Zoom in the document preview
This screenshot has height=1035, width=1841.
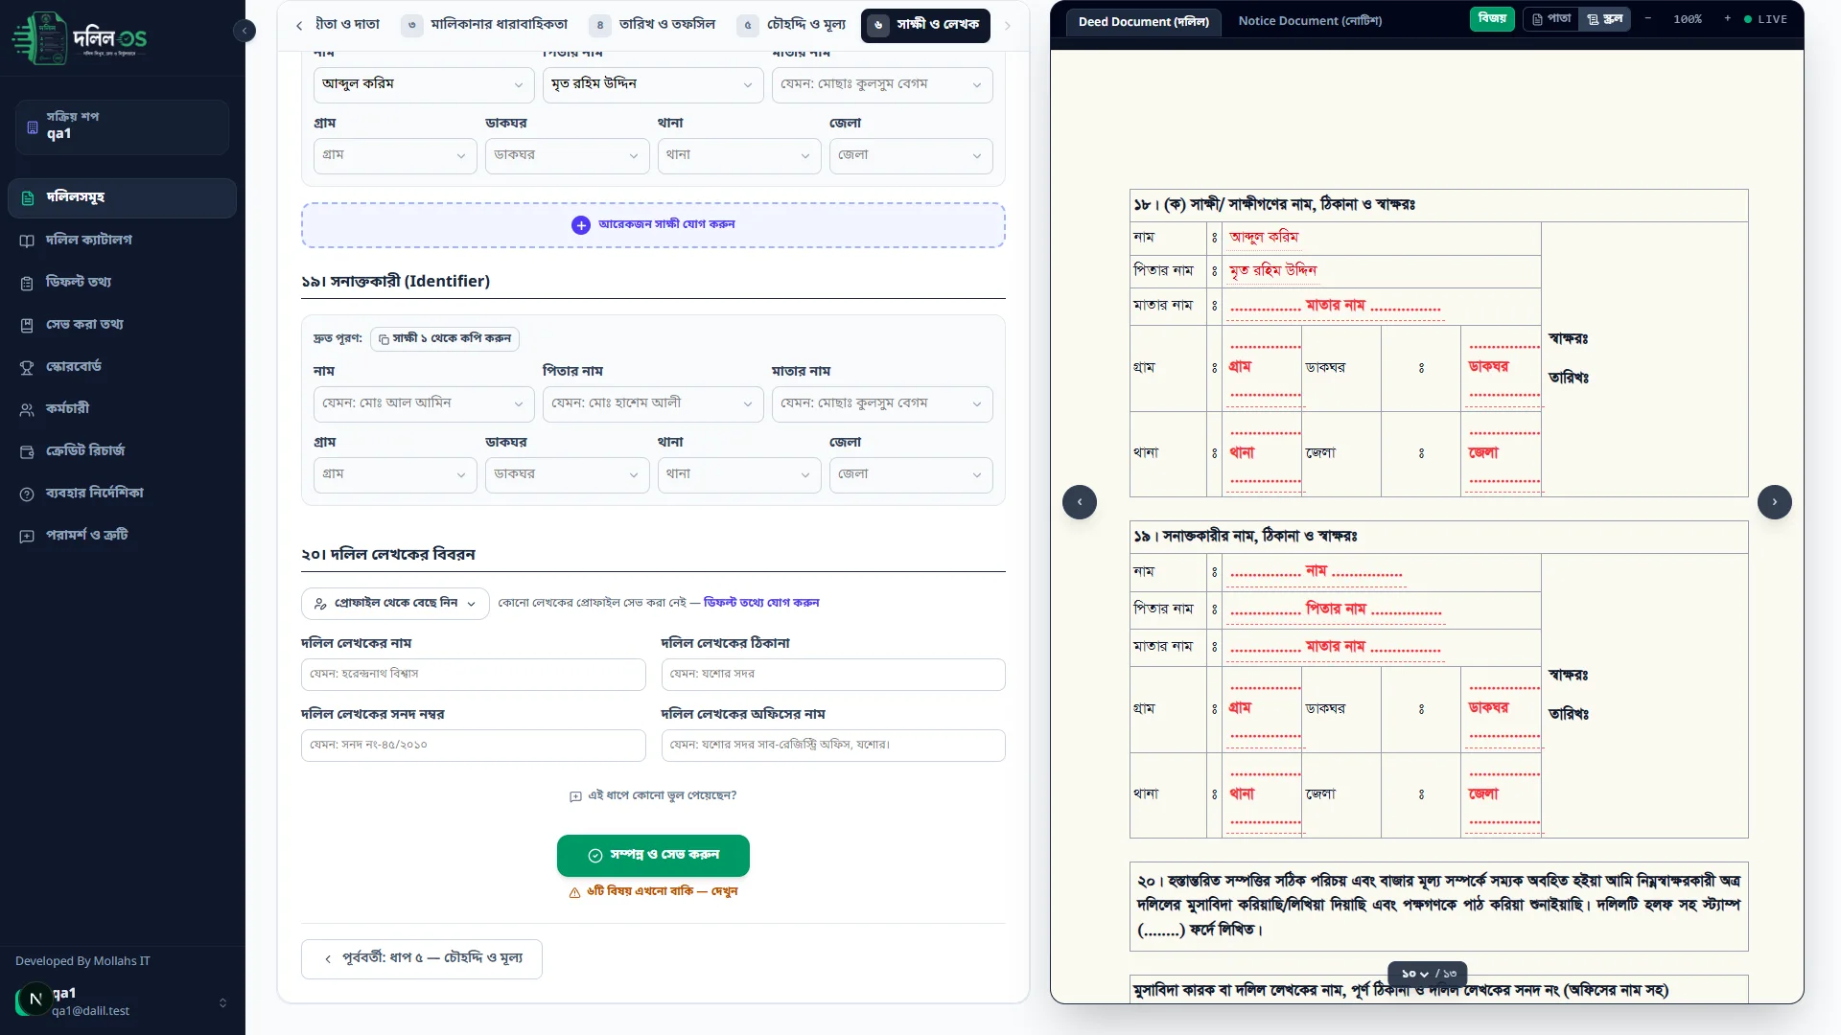pos(1728,19)
